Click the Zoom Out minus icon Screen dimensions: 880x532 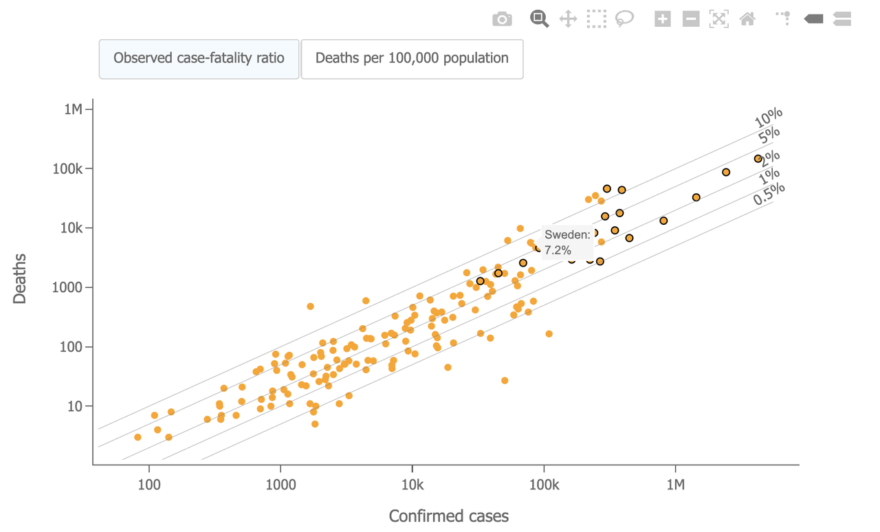click(691, 19)
